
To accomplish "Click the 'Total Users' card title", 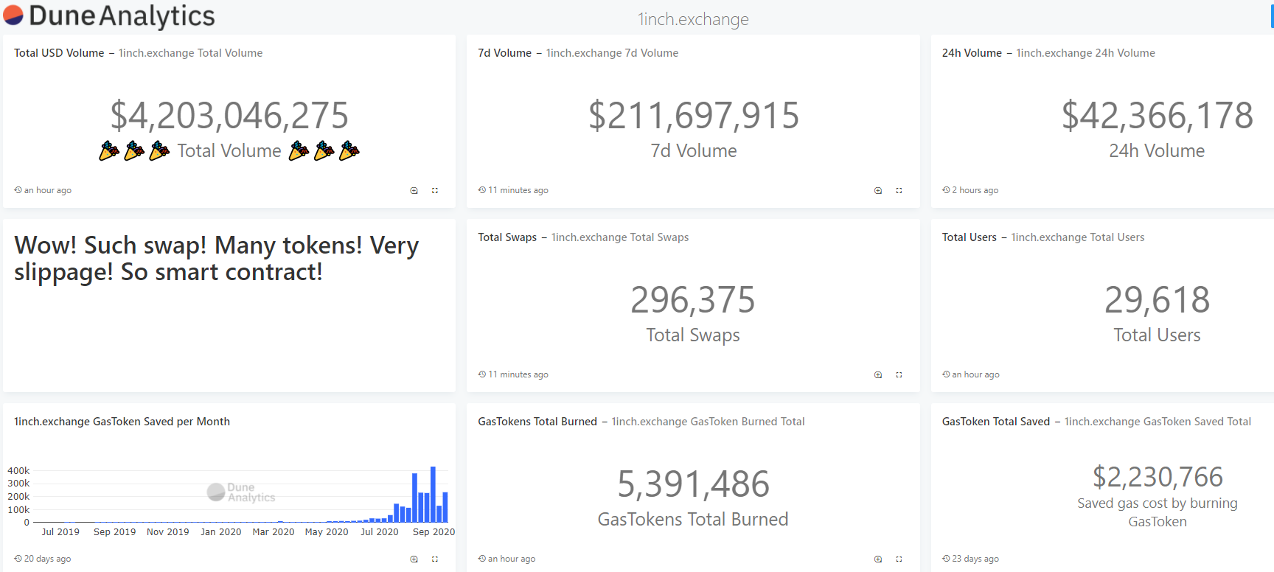I will pyautogui.click(x=969, y=237).
